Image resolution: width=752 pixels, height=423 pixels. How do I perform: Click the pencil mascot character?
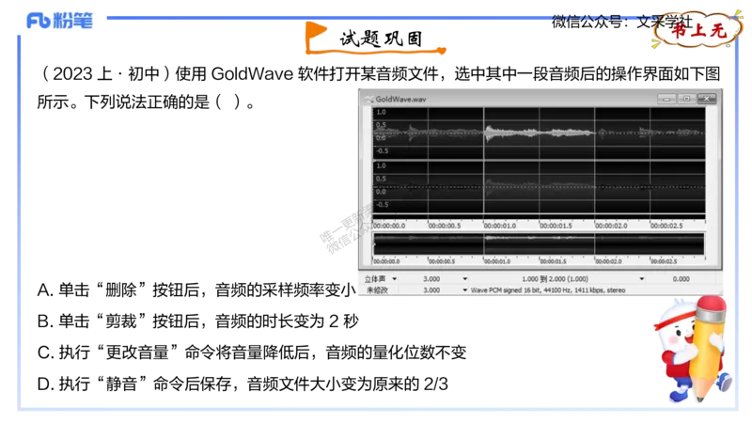tap(695, 350)
